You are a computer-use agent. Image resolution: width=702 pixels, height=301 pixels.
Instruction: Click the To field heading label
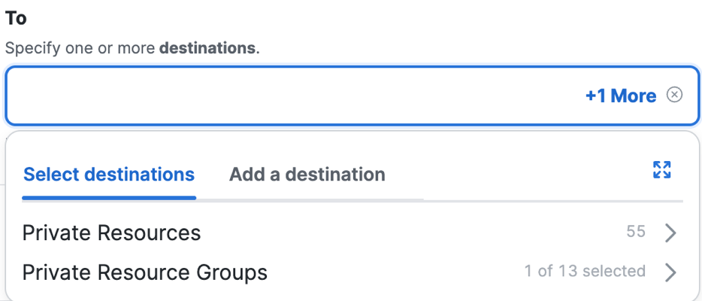16,18
